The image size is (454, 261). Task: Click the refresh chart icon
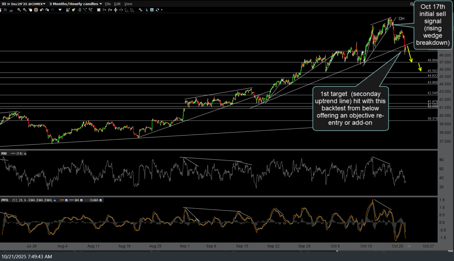(x=157, y=10)
